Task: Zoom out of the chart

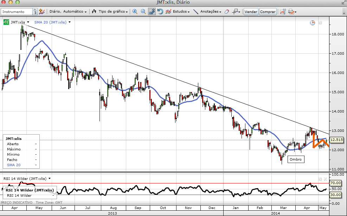Action: [x=143, y=12]
